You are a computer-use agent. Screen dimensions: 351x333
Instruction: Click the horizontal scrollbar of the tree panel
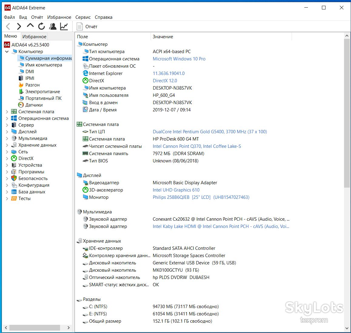coord(35,328)
